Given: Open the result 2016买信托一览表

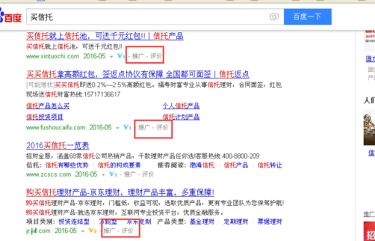Looking at the screenshot, I should click(x=57, y=145).
